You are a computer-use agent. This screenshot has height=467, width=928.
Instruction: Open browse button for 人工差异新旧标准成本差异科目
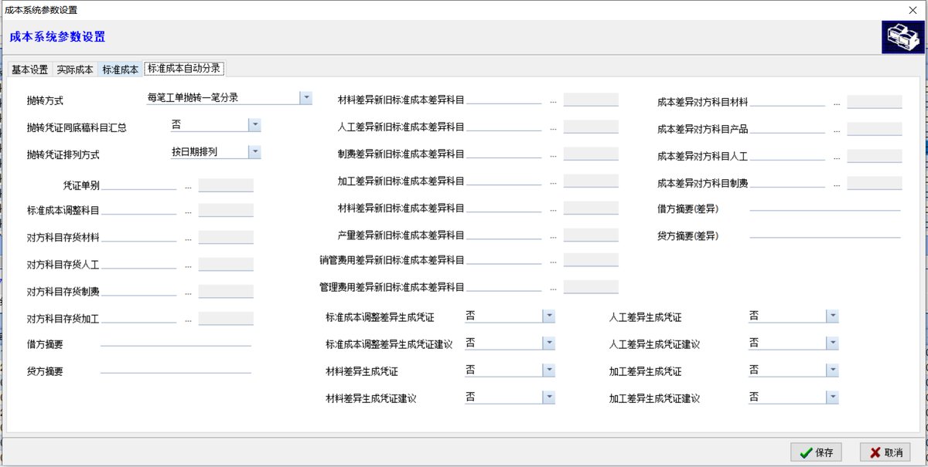[553, 127]
